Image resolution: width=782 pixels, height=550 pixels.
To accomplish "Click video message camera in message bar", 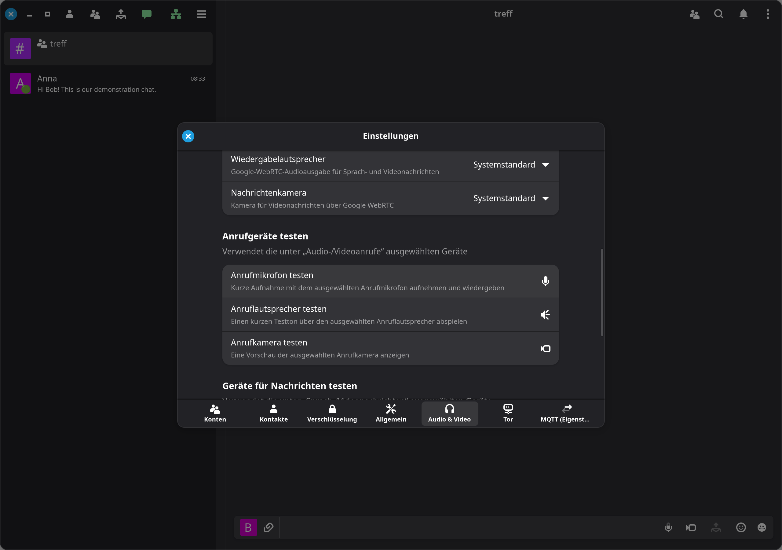I will pos(691,527).
